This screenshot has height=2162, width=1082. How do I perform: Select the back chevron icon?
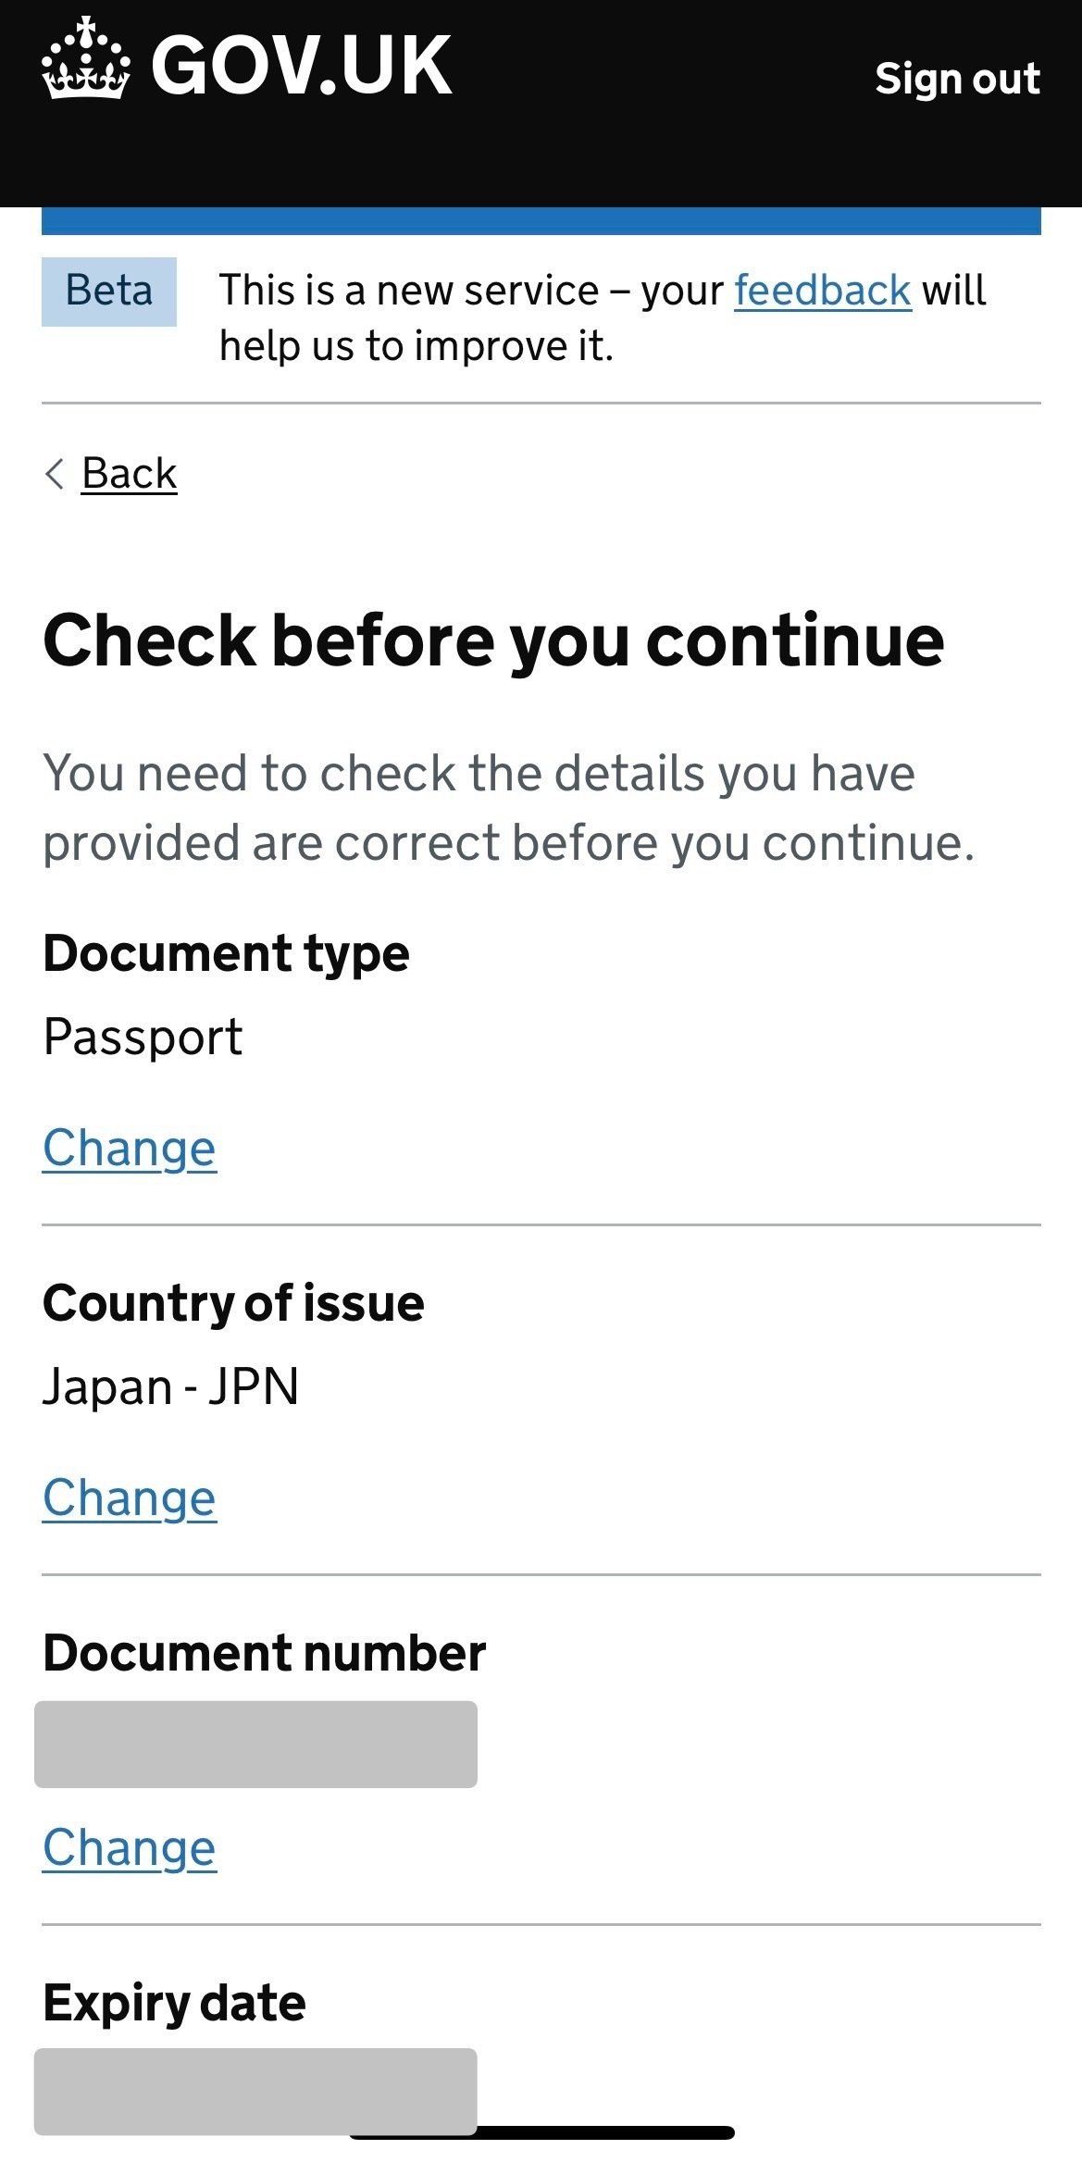pyautogui.click(x=54, y=474)
